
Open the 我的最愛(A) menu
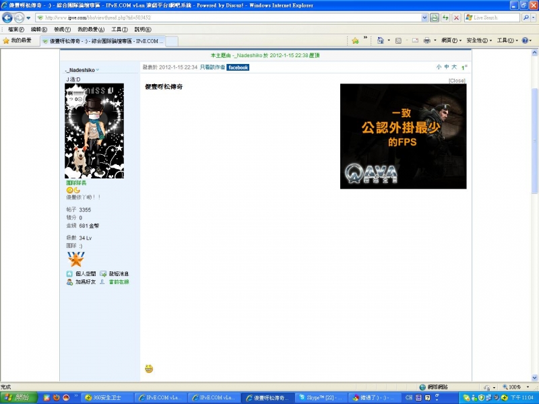[x=91, y=30]
